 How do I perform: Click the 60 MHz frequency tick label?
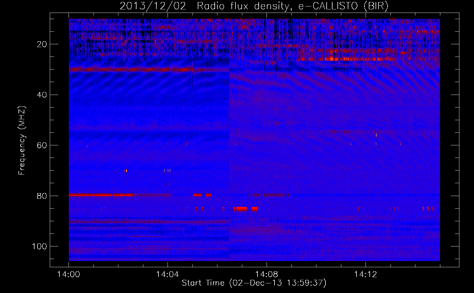[x=42, y=145]
